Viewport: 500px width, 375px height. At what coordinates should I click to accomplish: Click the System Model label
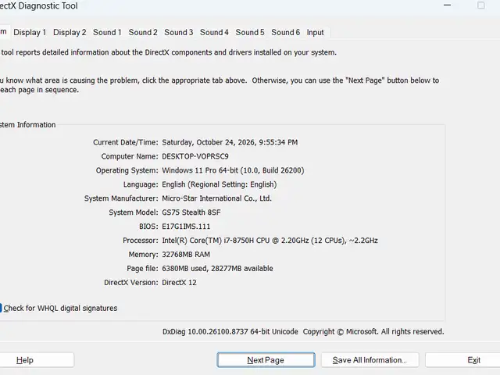point(134,212)
